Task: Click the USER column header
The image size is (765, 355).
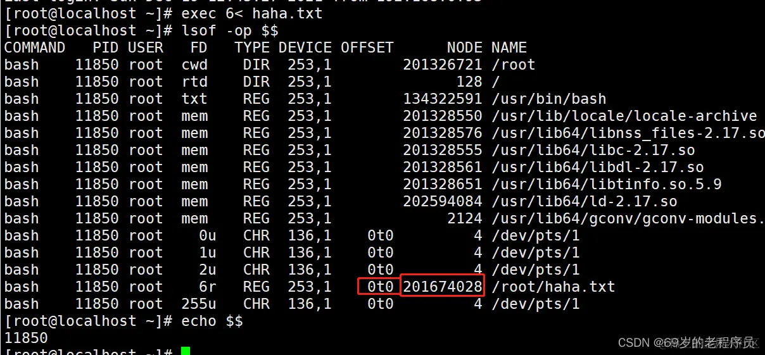Action: (146, 47)
